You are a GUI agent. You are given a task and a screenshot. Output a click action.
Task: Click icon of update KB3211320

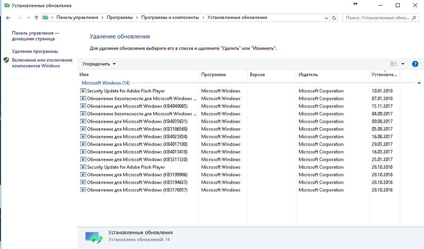tap(83, 159)
